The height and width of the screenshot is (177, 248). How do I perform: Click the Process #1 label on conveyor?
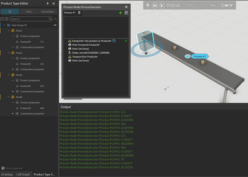click(x=199, y=56)
